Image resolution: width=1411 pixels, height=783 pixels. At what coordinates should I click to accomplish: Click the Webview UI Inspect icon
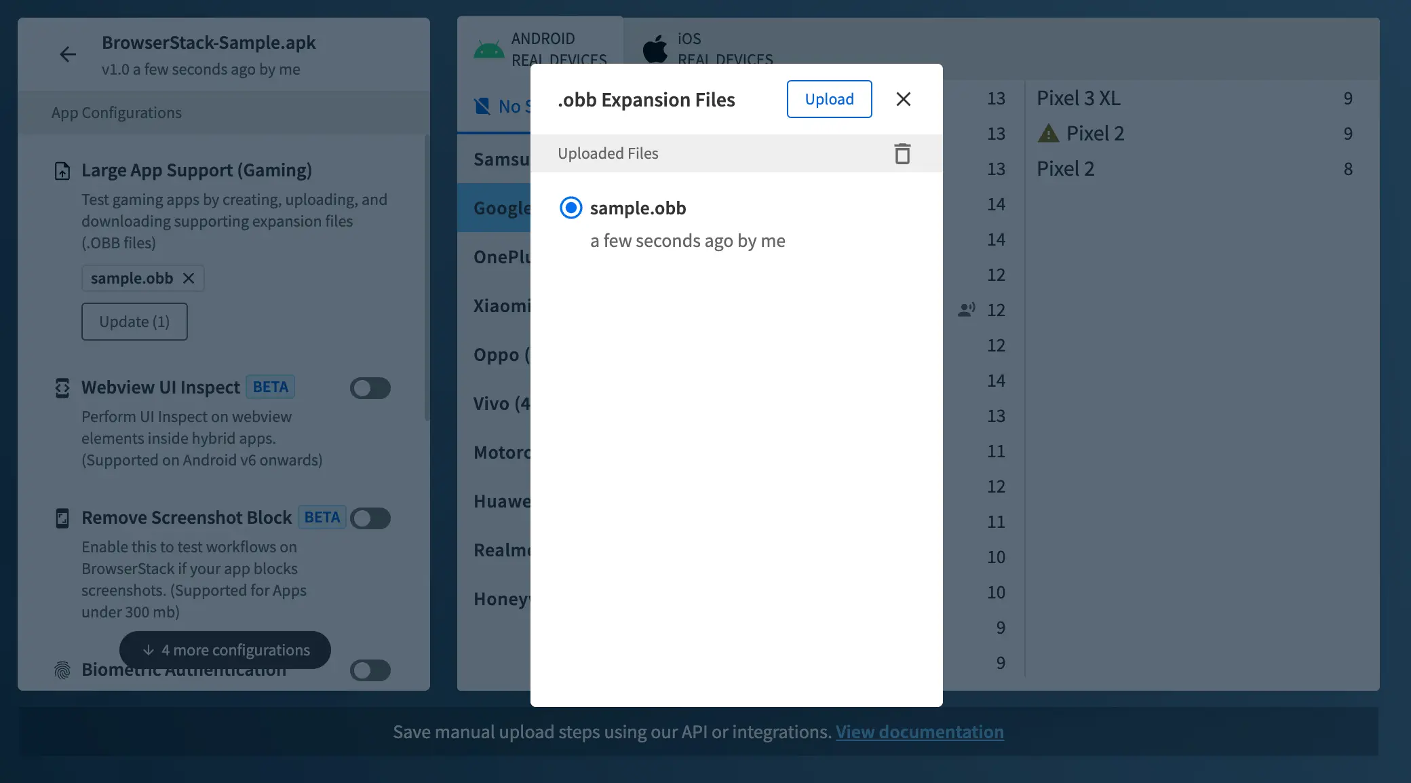coord(62,388)
